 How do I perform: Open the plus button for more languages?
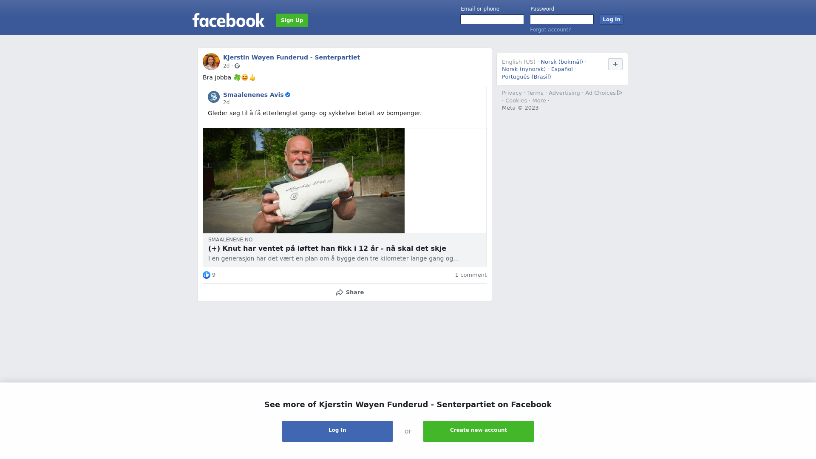click(615, 64)
